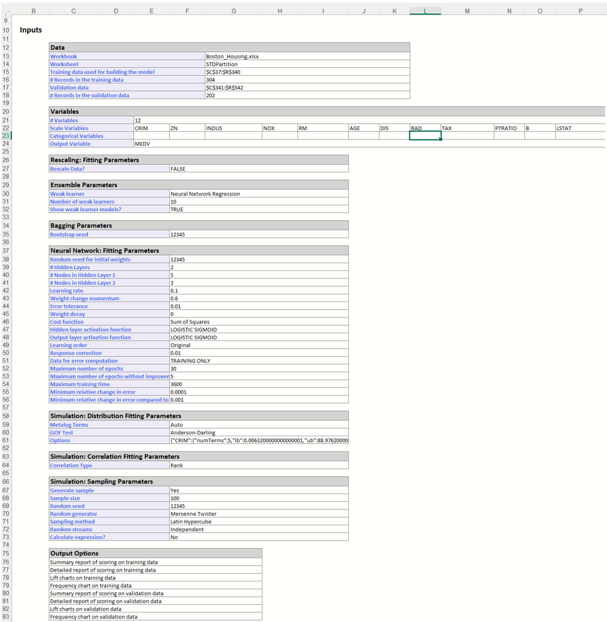Select the CRIM scale variable cell
The height and width of the screenshot is (622, 607).
tap(151, 128)
